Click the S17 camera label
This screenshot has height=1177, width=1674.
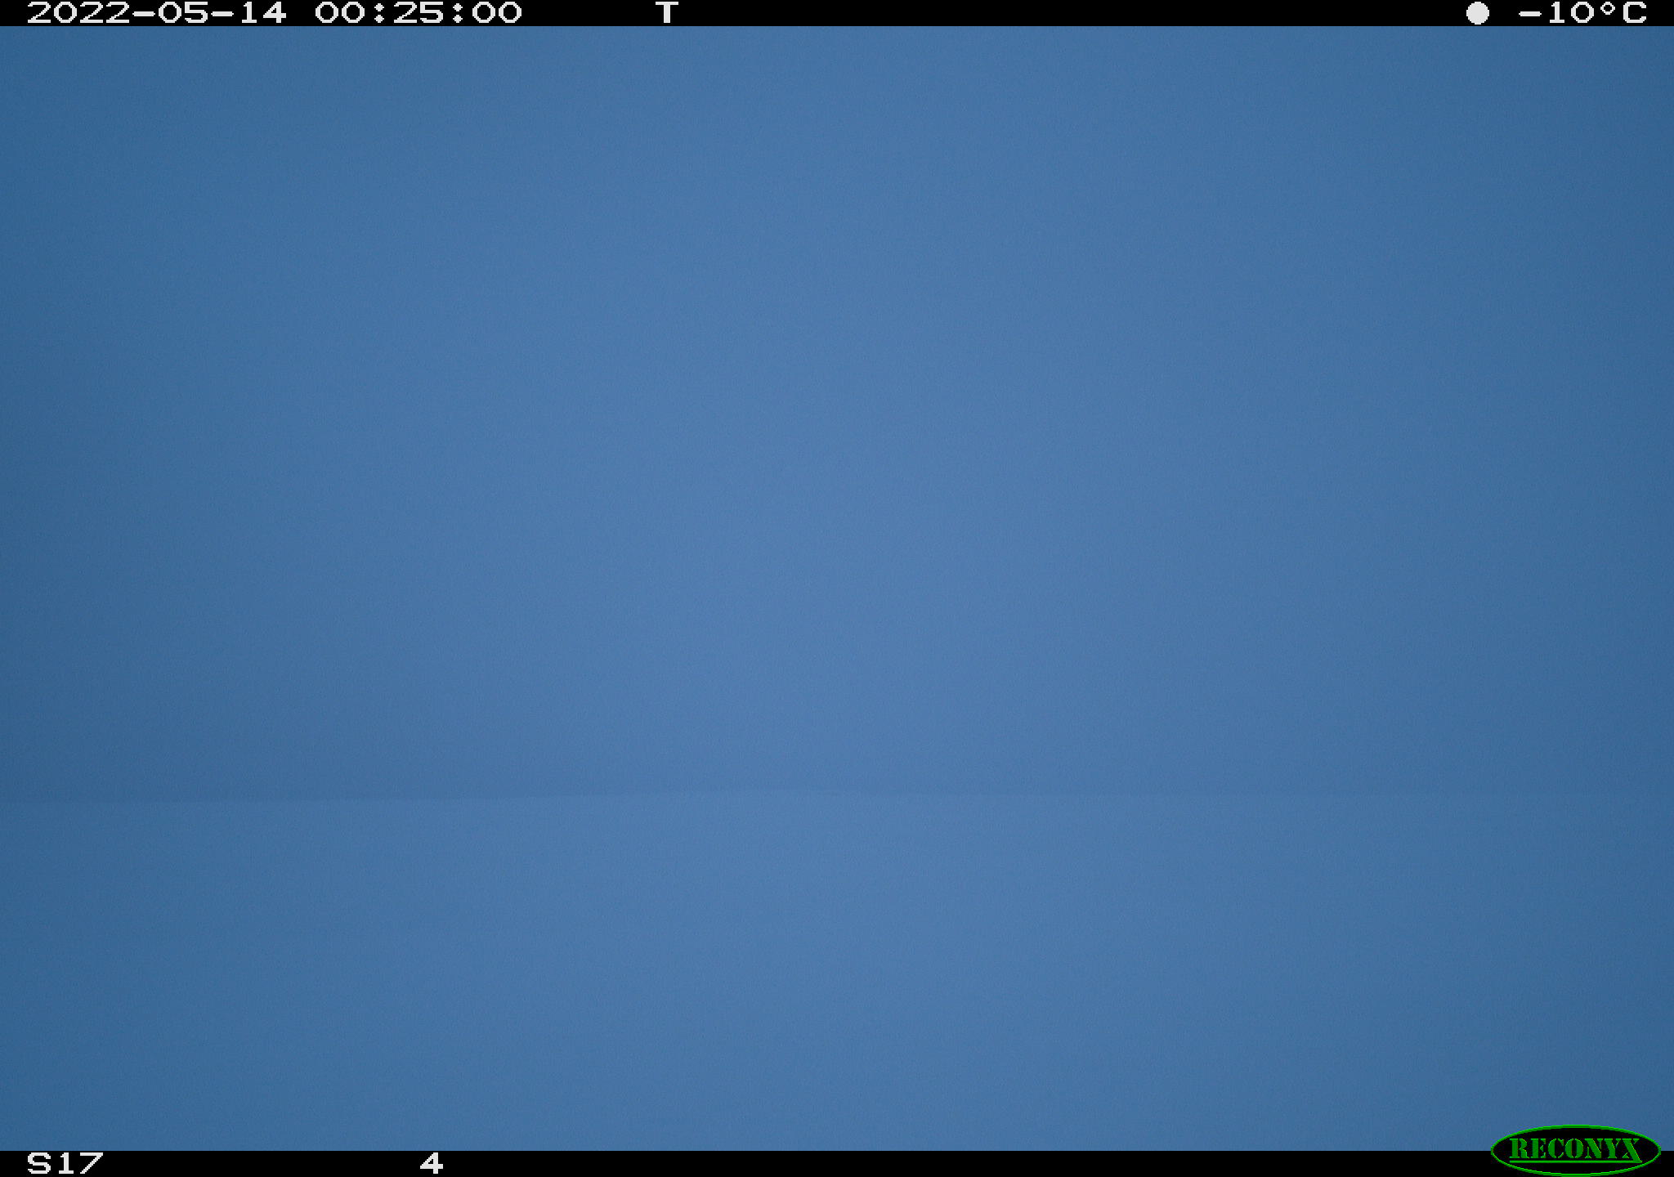click(65, 1162)
